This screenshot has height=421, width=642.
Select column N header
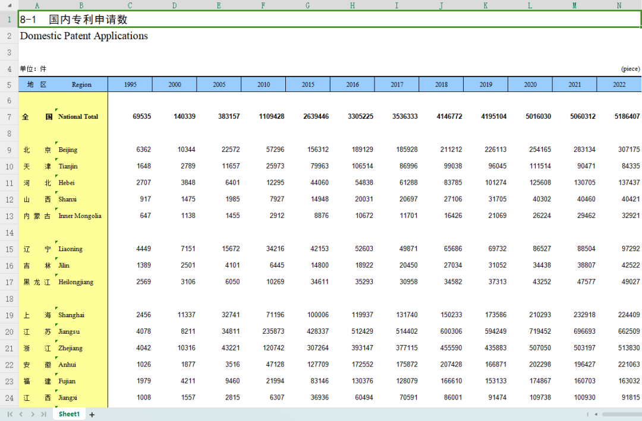619,5
